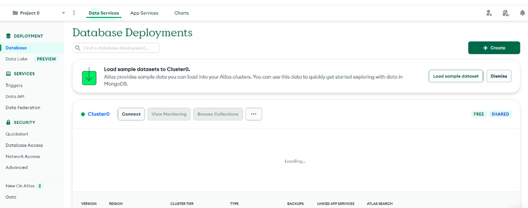Open Network Access in the sidebar
The height and width of the screenshot is (208, 528).
pos(23,156)
